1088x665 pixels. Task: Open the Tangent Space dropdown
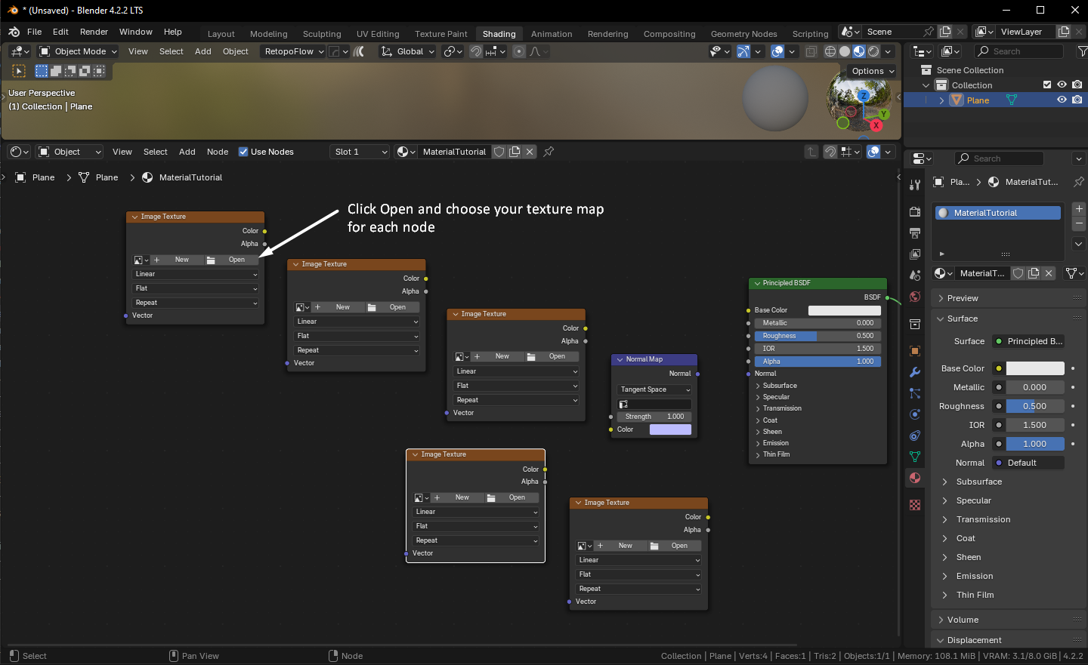pyautogui.click(x=655, y=389)
